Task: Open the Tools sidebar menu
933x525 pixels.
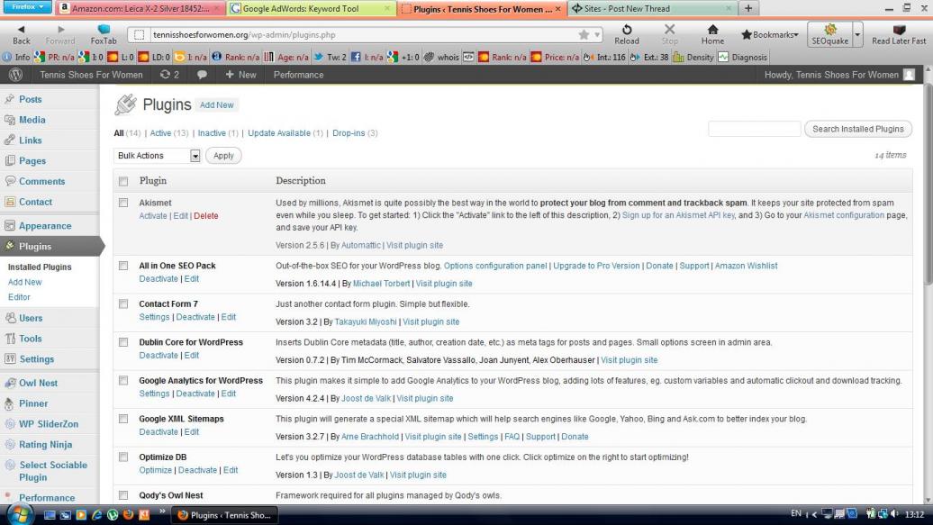Action: tap(30, 339)
